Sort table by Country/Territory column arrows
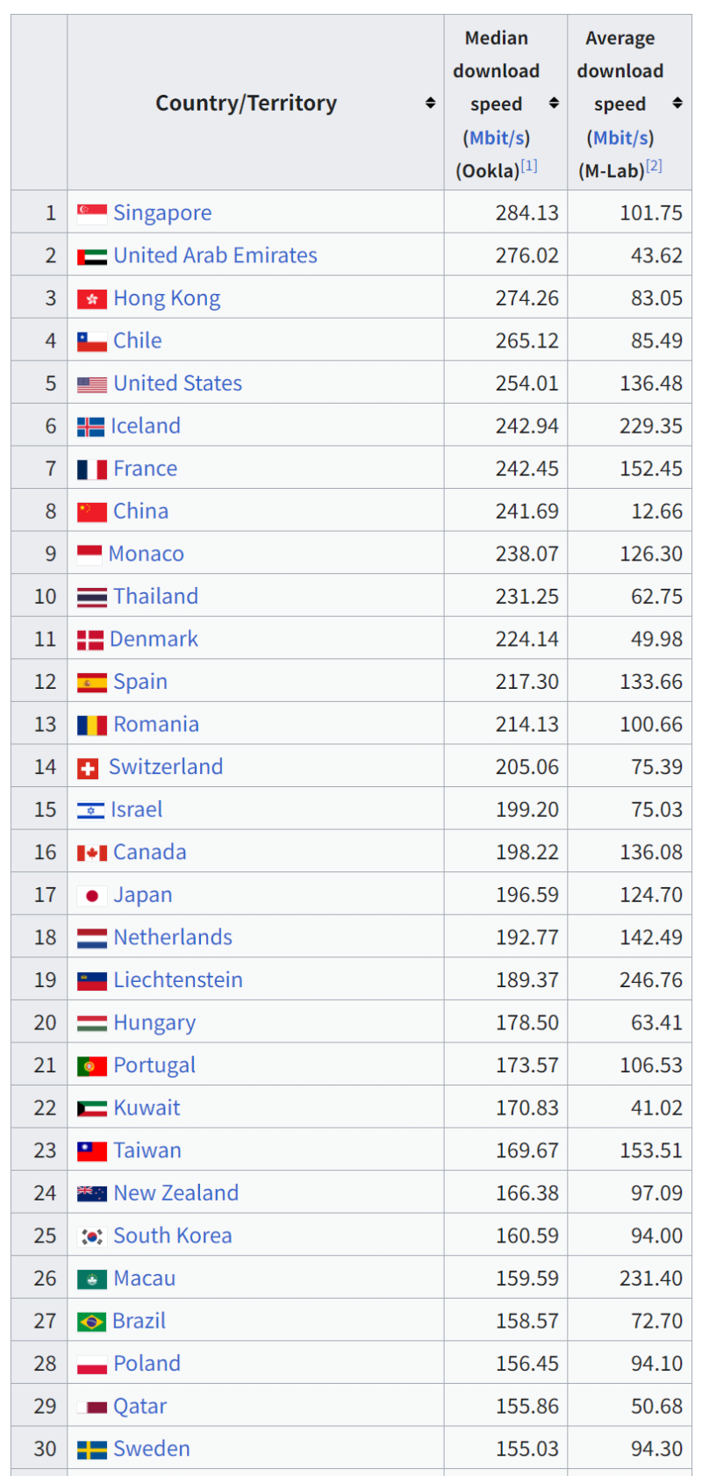This screenshot has height=1476, width=702. pos(430,103)
